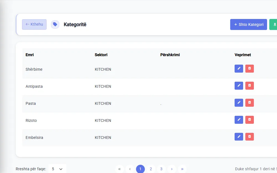The width and height of the screenshot is (277, 173).
Task: Delete the Shërbime category
Action: click(249, 68)
